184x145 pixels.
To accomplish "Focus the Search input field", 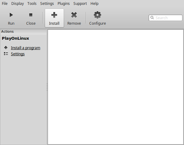I will click(x=166, y=18).
